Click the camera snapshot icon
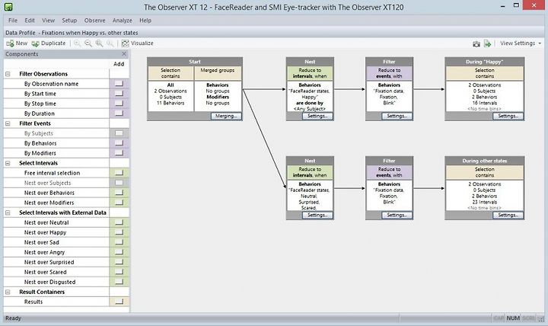Viewport: 548px width, 326px height. pos(476,43)
